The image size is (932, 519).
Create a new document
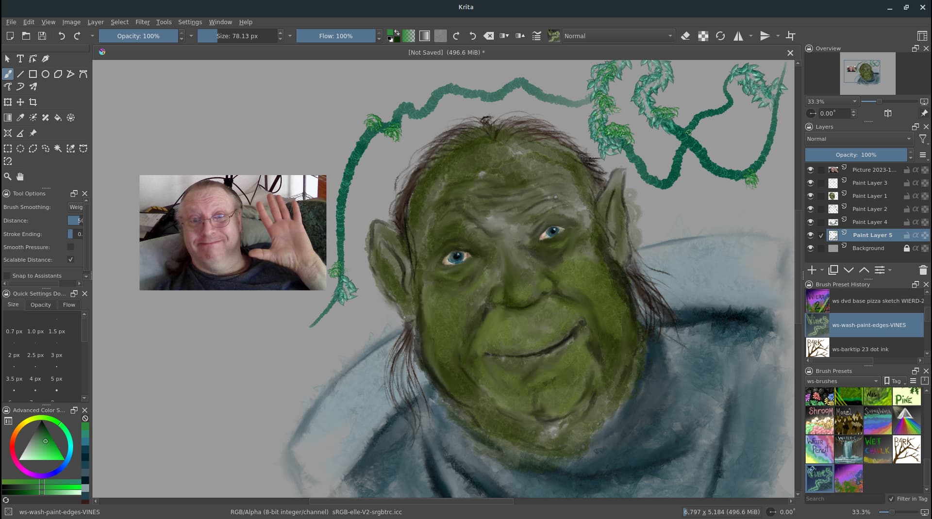click(x=10, y=36)
